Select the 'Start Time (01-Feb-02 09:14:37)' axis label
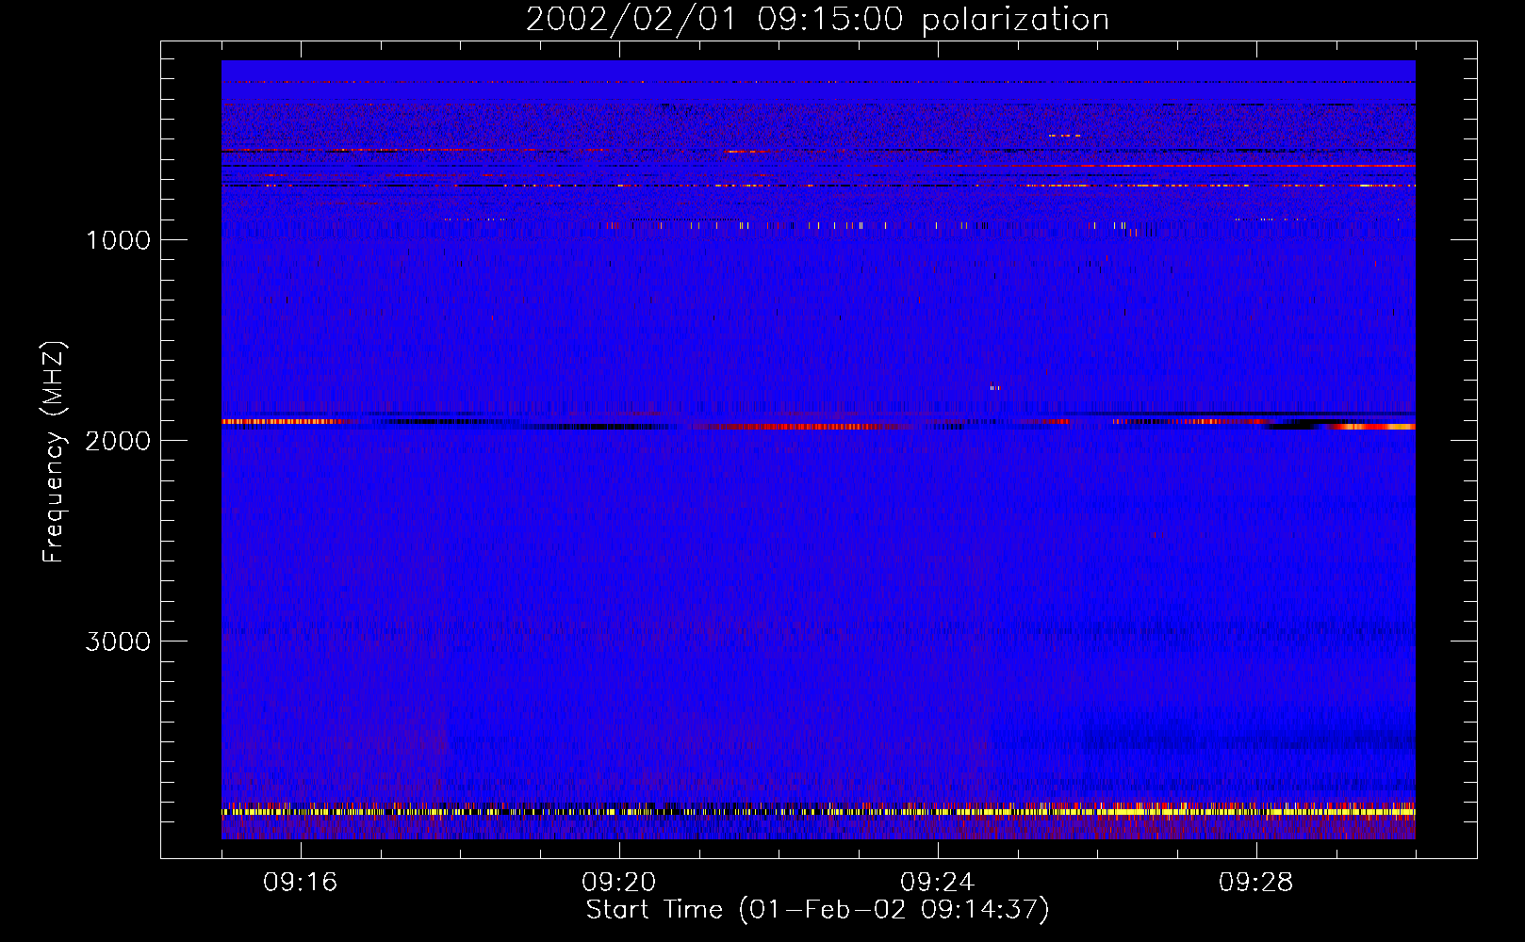 click(817, 910)
